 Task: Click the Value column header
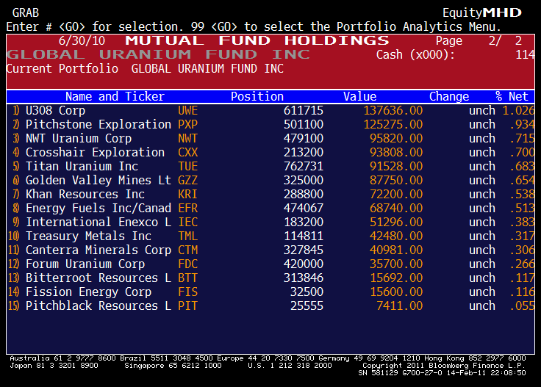(x=360, y=96)
